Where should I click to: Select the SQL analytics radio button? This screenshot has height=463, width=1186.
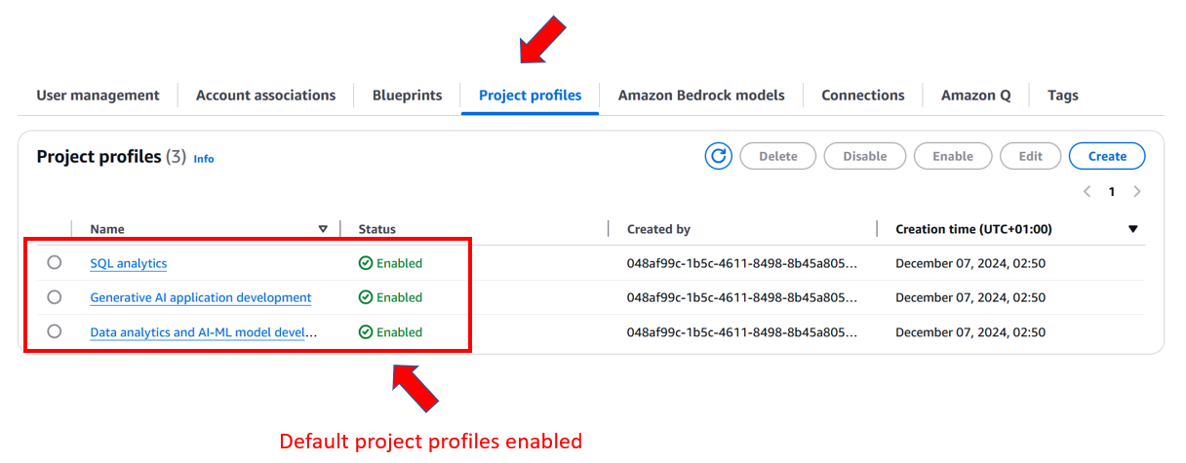[55, 262]
